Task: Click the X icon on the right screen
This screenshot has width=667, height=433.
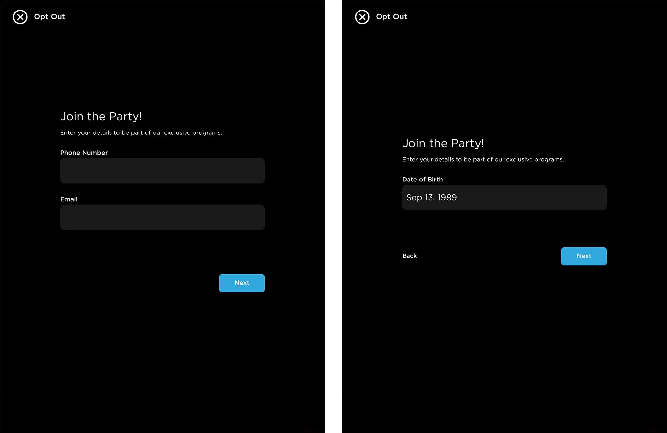Action: pos(362,17)
